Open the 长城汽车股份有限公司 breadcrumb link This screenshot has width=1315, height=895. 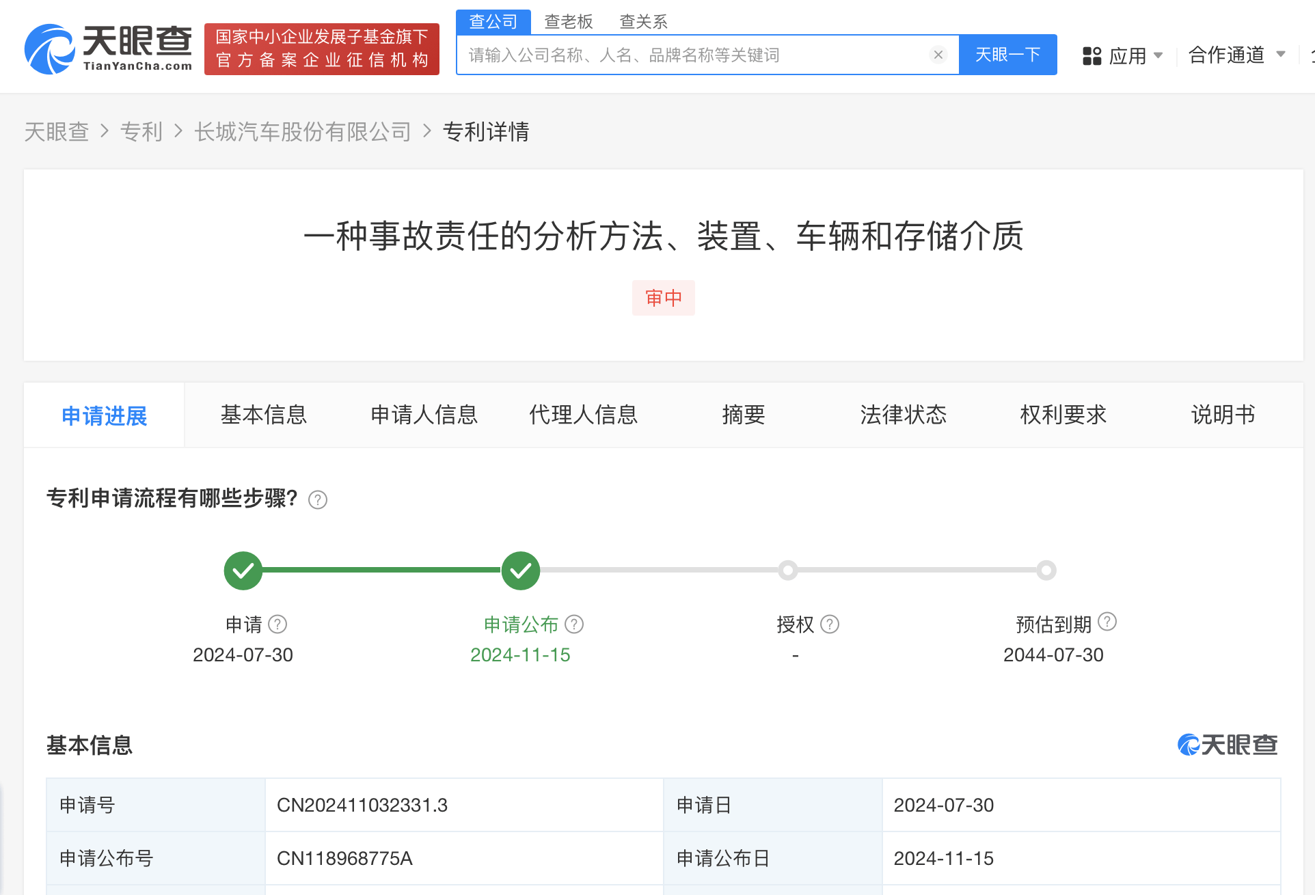pos(303,131)
